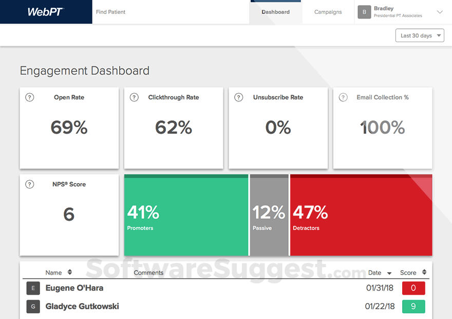Click the NPS Score help icon
Screen dimensions: 452x319
pos(29,184)
